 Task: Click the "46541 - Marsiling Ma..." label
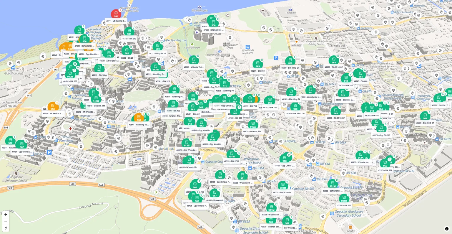(139, 125)
